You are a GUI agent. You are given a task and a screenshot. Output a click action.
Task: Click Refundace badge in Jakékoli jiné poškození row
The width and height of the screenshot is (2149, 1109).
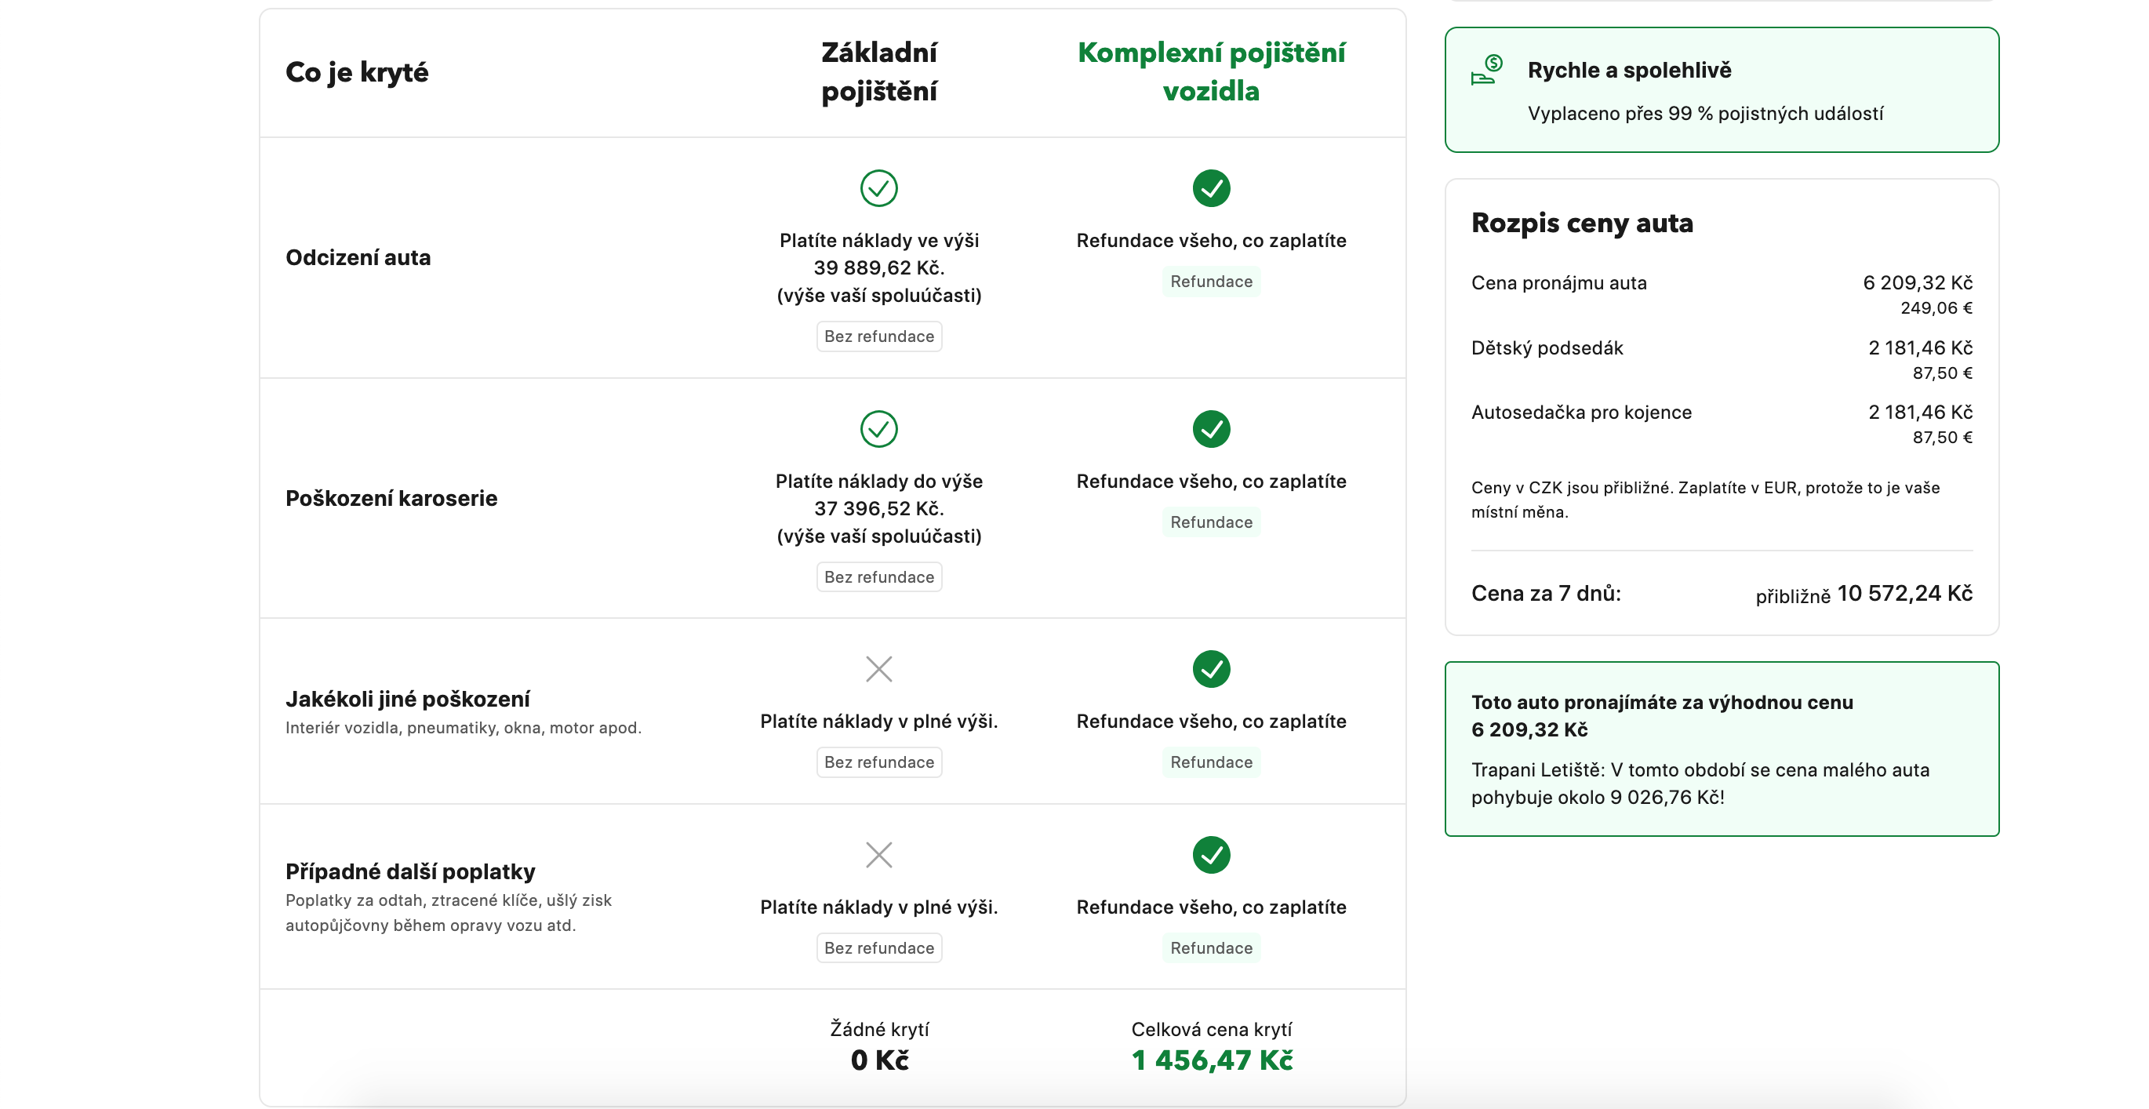[x=1210, y=762]
